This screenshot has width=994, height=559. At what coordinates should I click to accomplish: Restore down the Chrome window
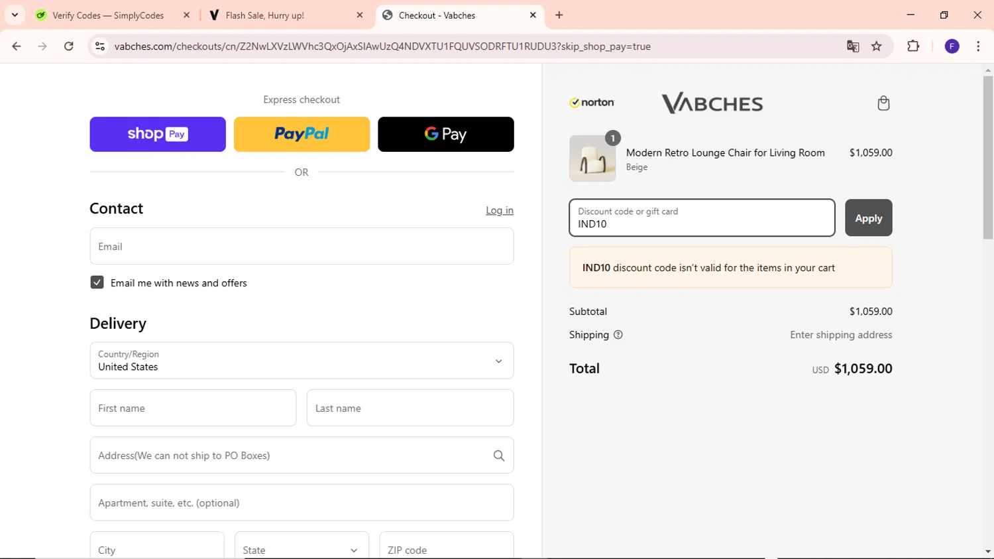944,15
